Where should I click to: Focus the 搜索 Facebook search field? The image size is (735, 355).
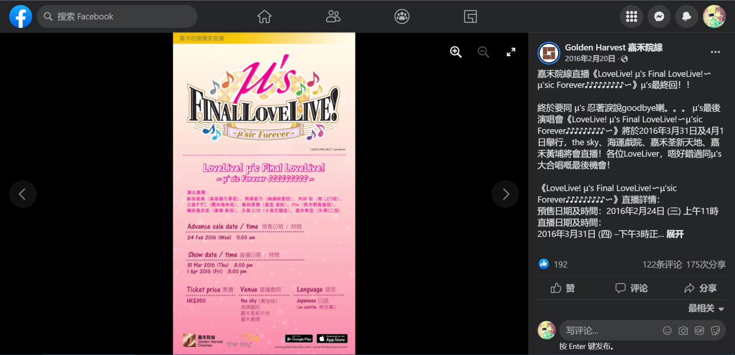[117, 17]
